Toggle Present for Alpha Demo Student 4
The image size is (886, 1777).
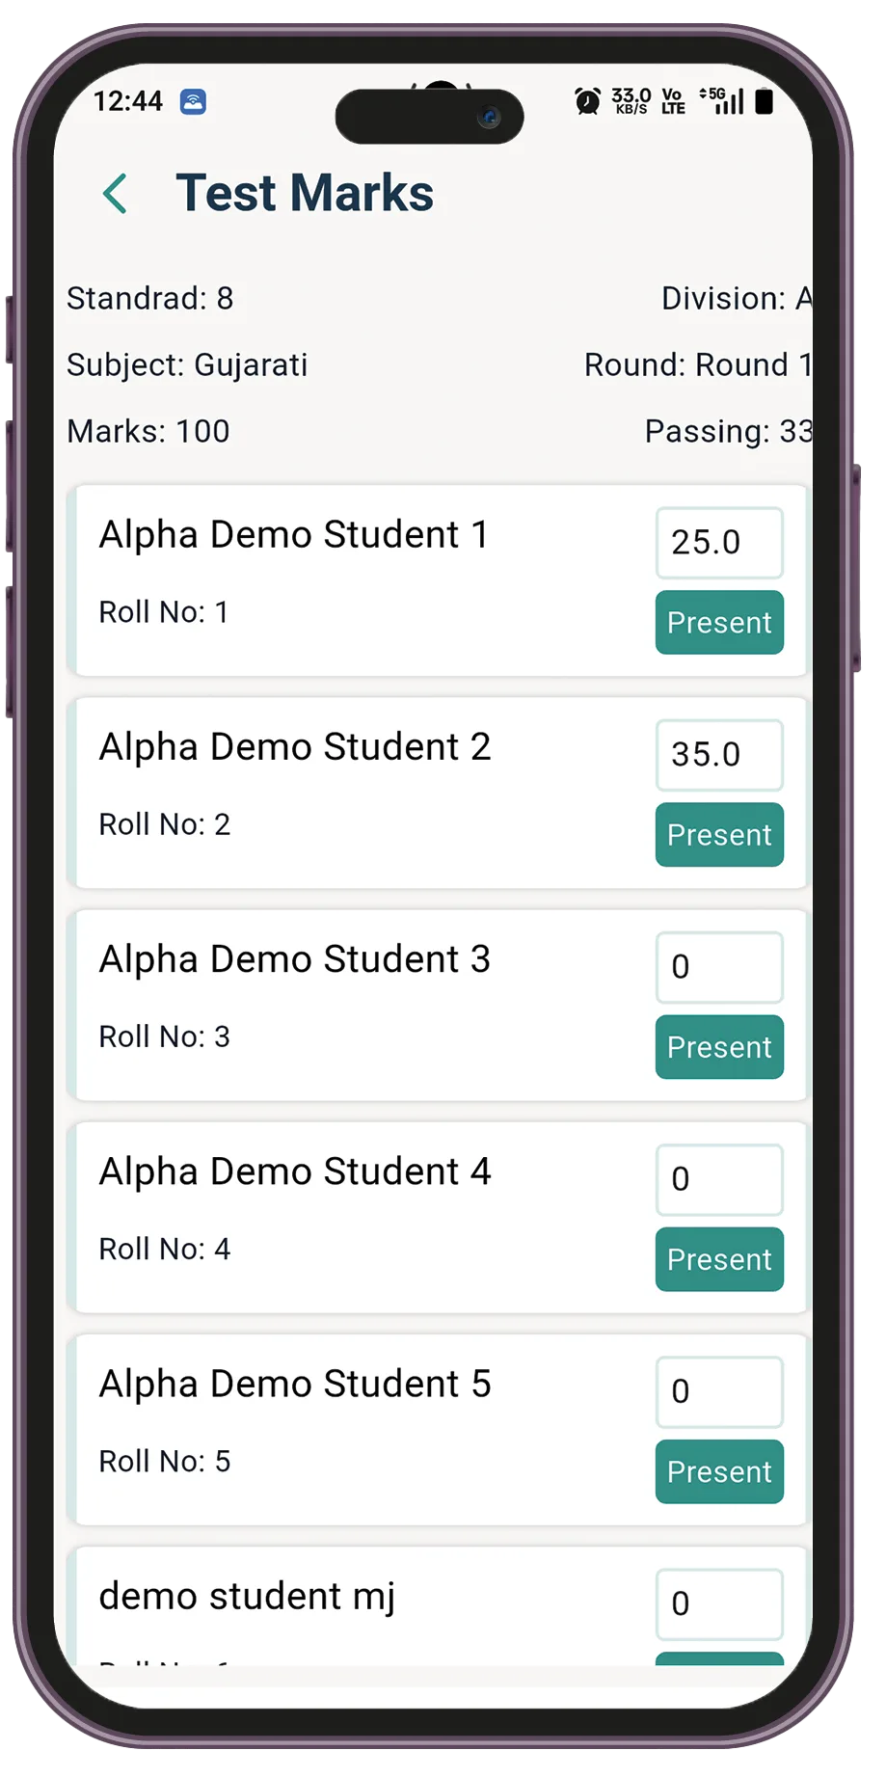click(x=719, y=1259)
